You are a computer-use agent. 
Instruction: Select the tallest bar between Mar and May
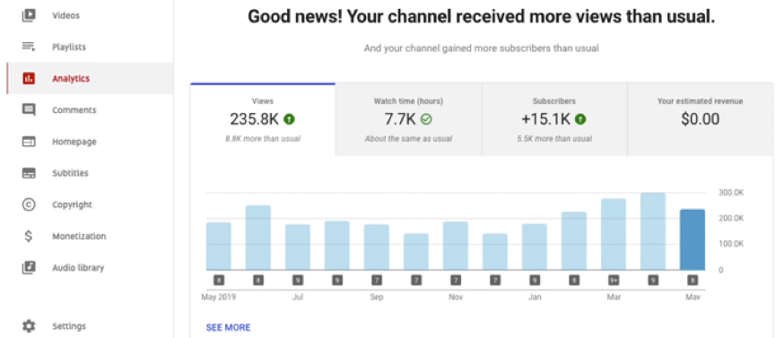pos(653,231)
